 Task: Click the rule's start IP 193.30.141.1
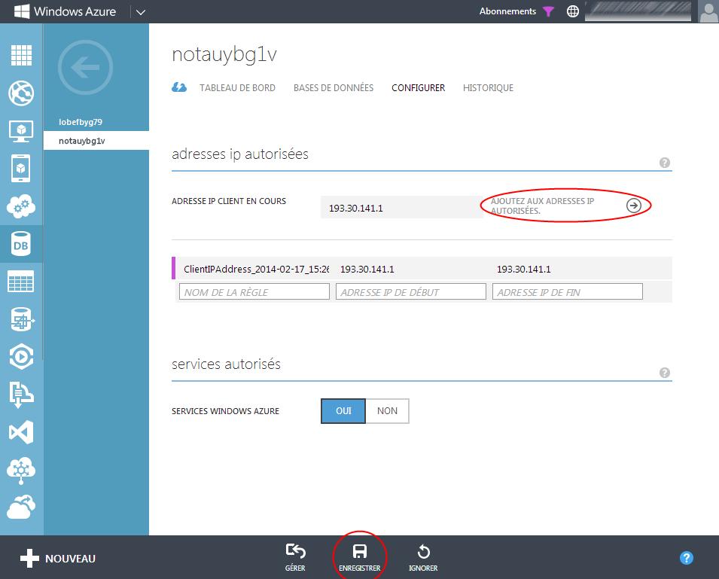coord(367,269)
